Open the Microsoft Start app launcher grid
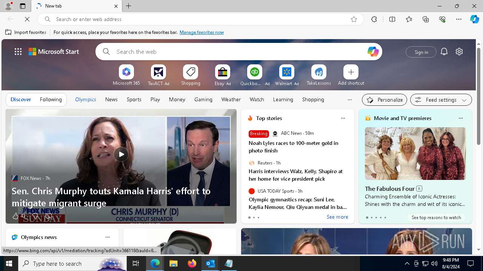 point(18,52)
